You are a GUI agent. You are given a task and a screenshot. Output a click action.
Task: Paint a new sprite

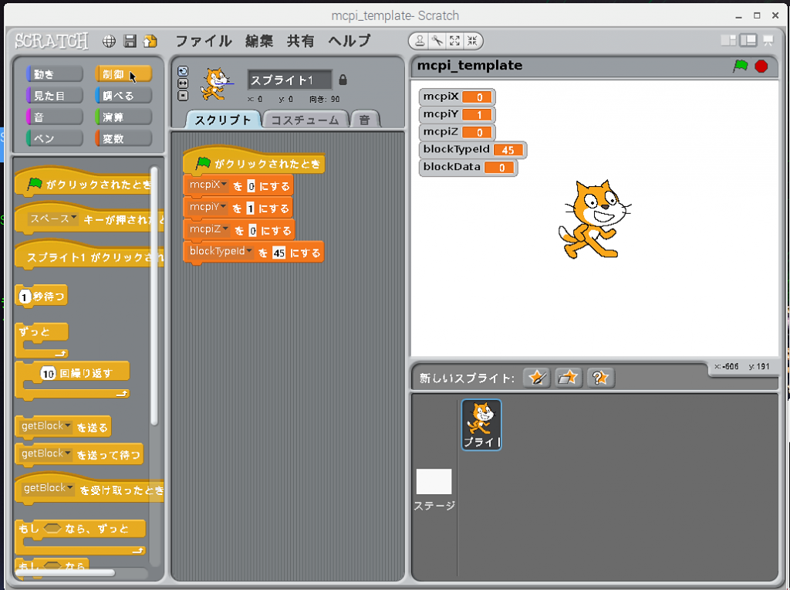[x=537, y=377]
